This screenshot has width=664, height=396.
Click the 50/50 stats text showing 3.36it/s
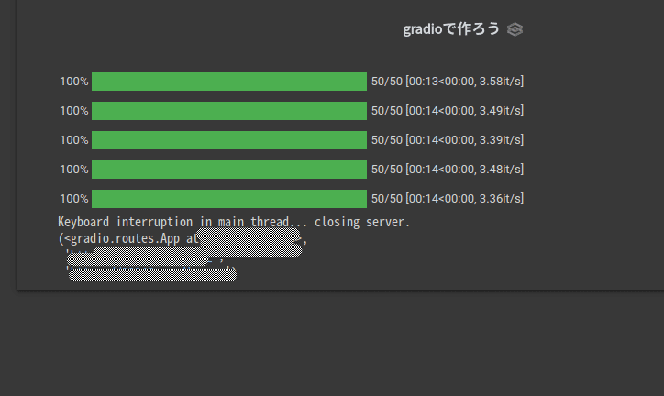(448, 199)
